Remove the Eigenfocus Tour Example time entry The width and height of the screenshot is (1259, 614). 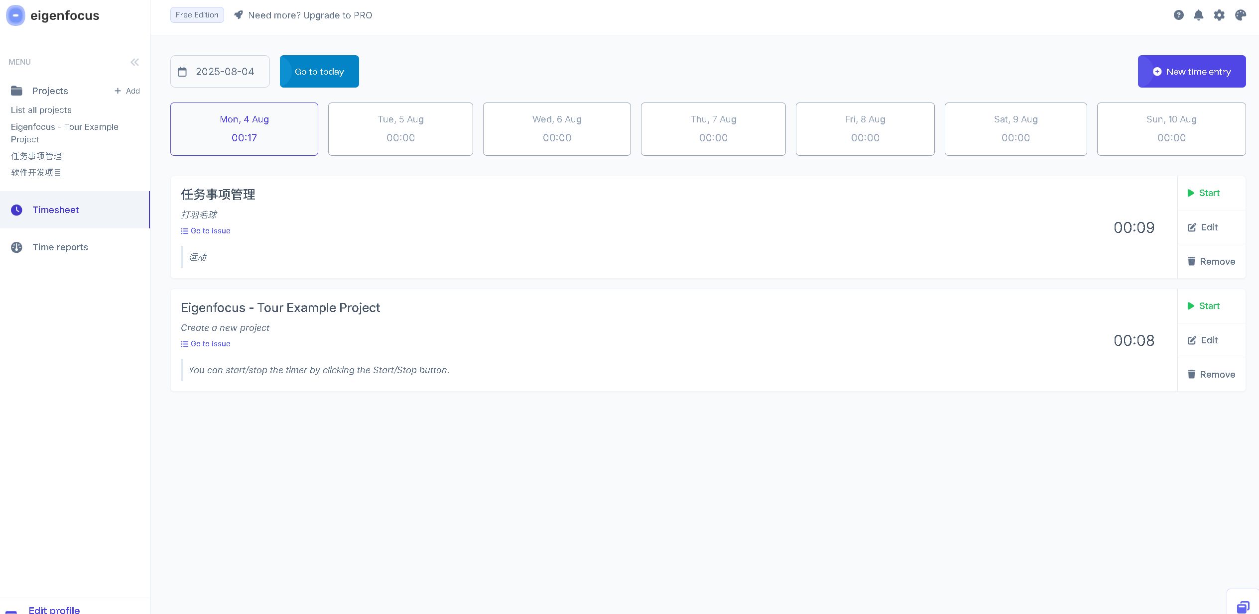1211,374
